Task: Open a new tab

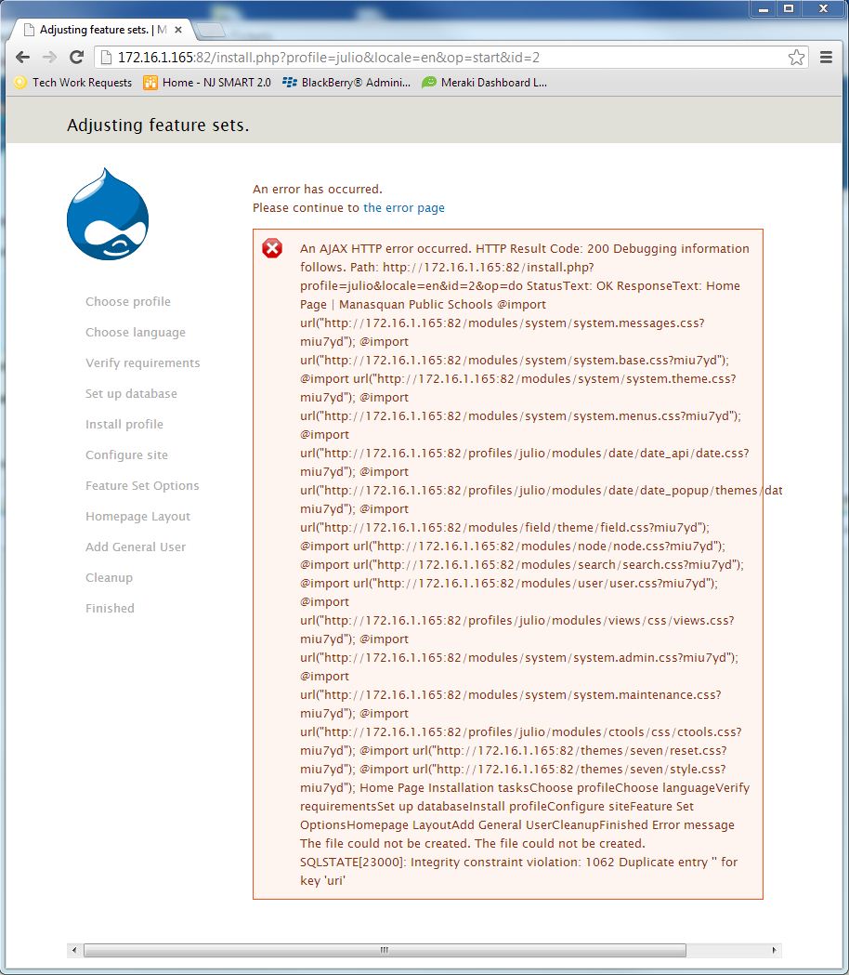Action: coord(211,30)
